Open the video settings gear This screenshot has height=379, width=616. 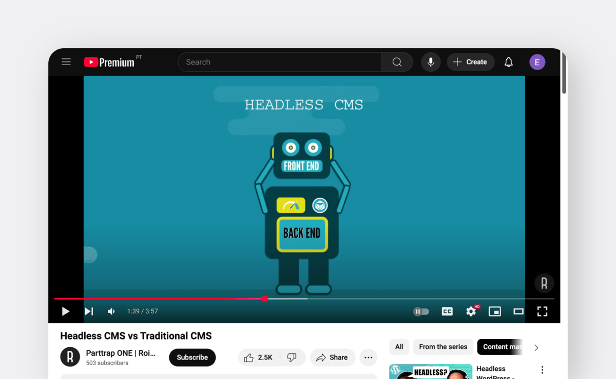471,311
